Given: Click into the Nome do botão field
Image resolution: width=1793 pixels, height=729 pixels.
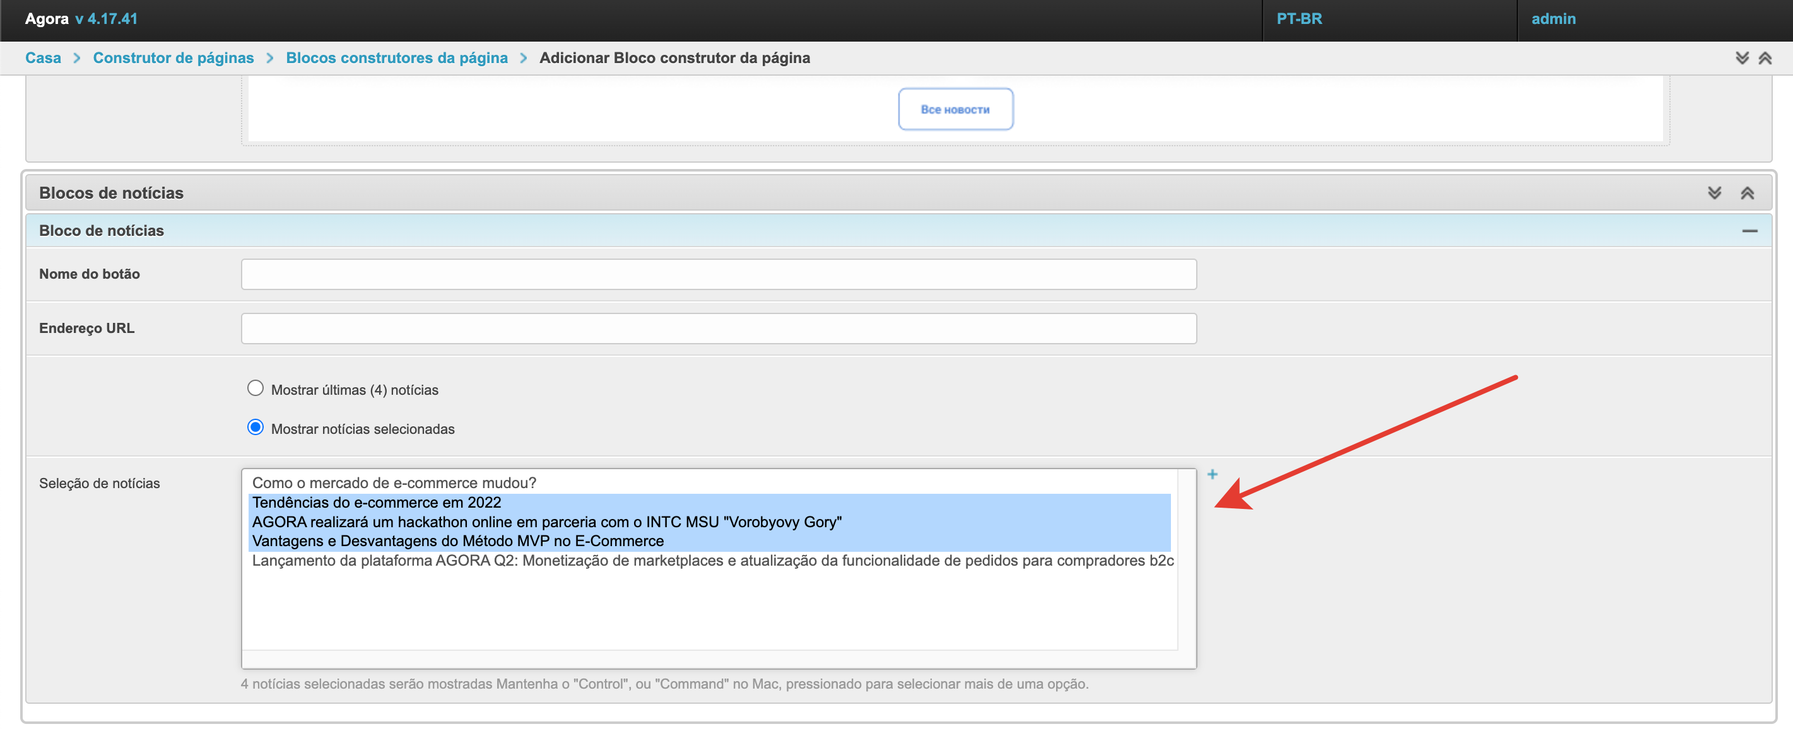Looking at the screenshot, I should tap(719, 274).
